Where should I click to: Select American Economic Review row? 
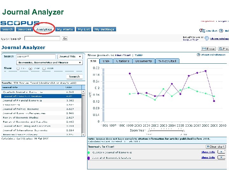[41, 135]
